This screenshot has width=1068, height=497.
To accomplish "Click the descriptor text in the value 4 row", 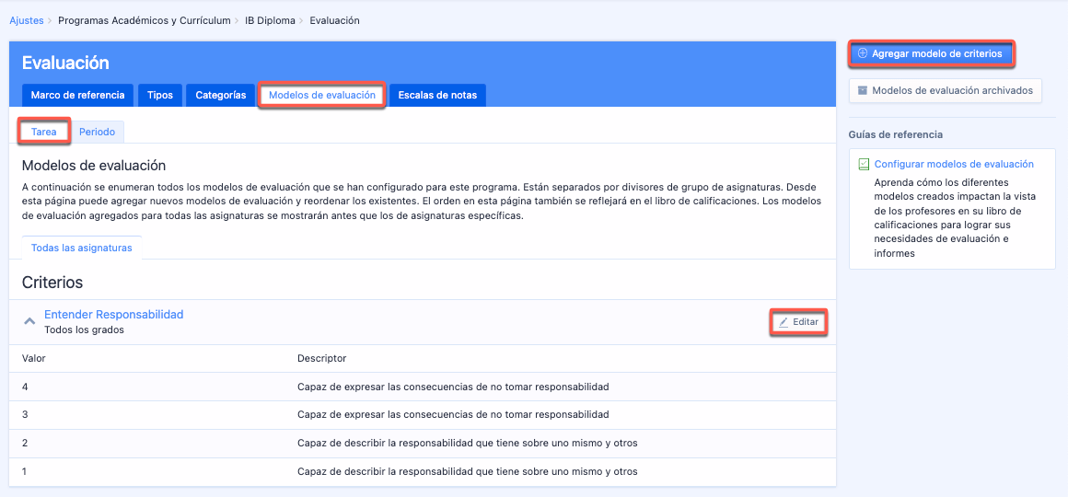I will tap(452, 387).
